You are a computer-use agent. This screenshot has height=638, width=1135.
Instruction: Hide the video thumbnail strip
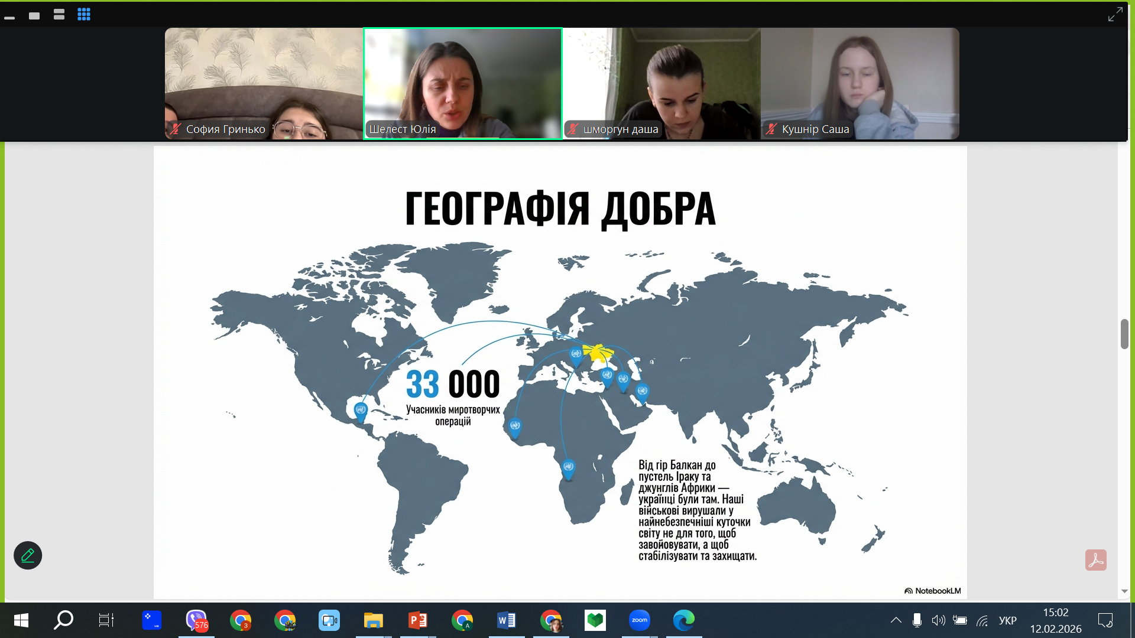click(9, 18)
